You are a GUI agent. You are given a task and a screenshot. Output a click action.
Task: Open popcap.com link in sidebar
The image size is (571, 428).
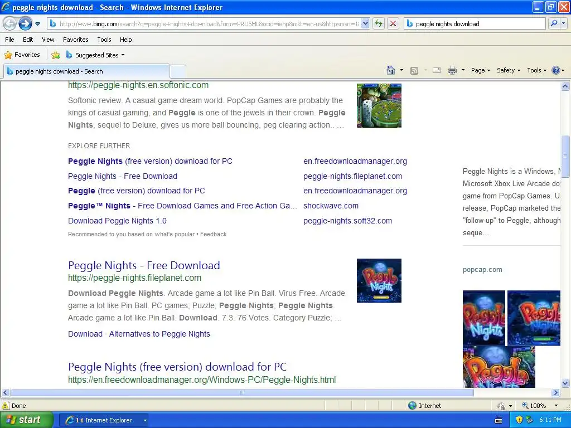(x=482, y=270)
